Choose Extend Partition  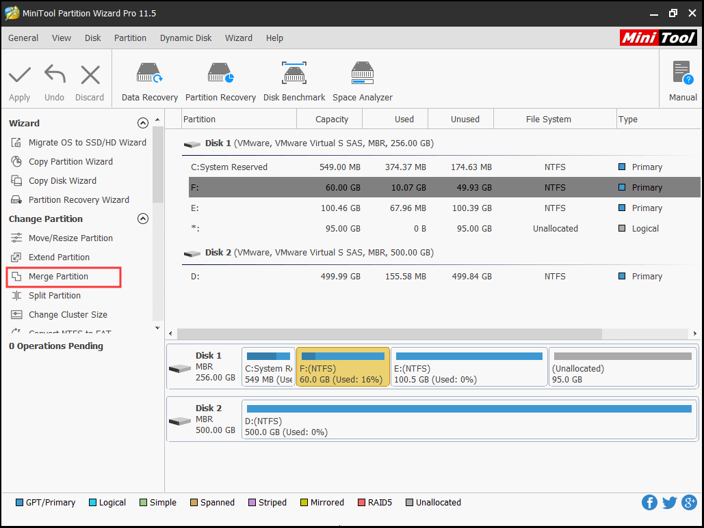coord(51,258)
